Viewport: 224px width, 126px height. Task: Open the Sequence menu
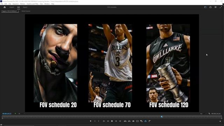click(15, 4)
